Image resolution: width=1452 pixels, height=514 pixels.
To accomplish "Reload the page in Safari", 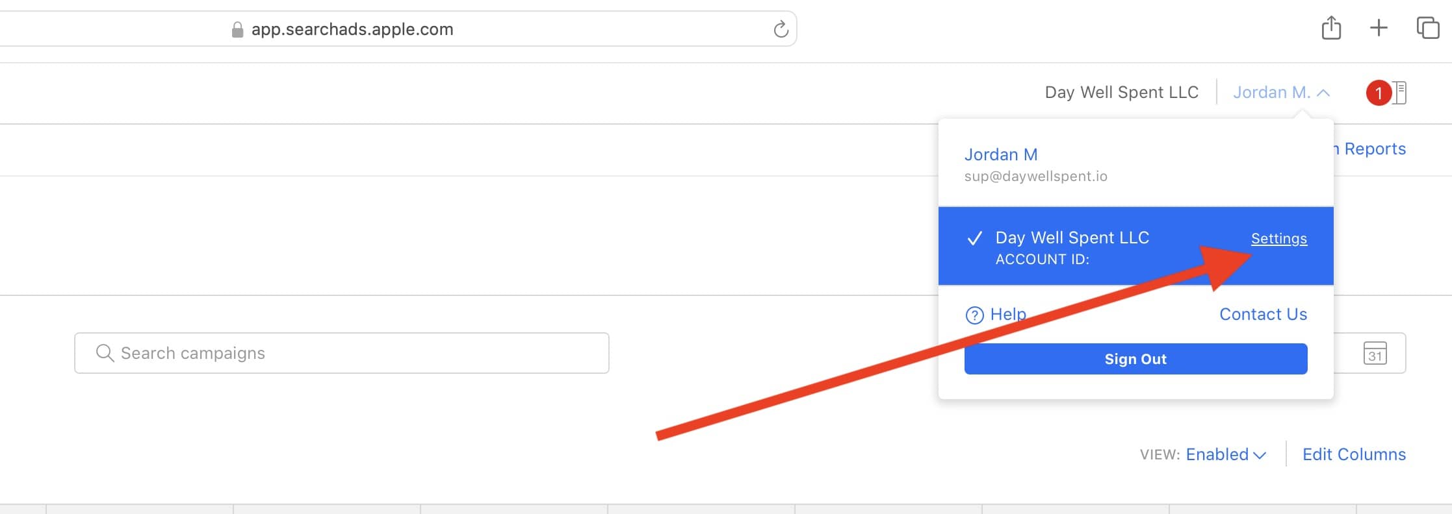I will pos(781,29).
